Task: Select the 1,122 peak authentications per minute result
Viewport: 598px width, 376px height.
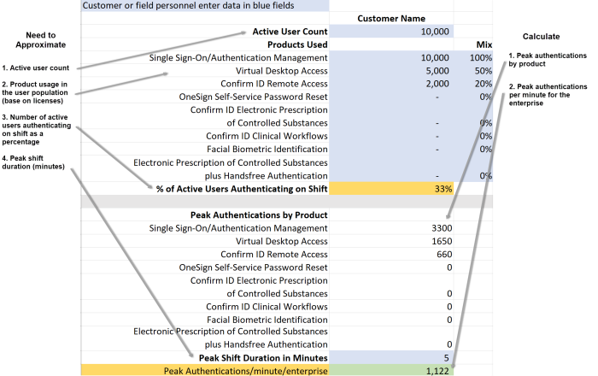Action: click(391, 370)
